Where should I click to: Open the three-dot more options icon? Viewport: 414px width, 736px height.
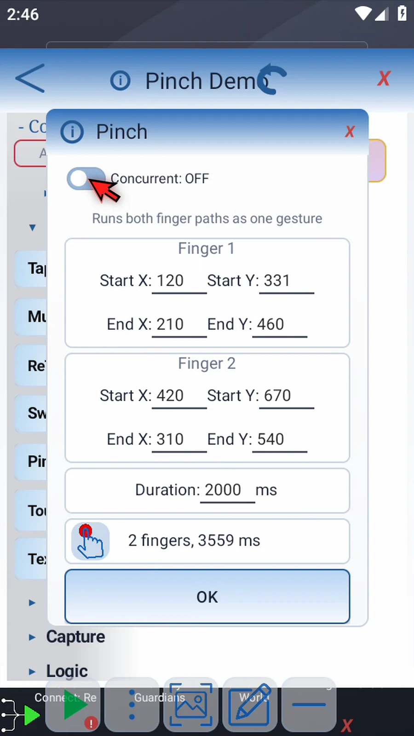(x=132, y=705)
